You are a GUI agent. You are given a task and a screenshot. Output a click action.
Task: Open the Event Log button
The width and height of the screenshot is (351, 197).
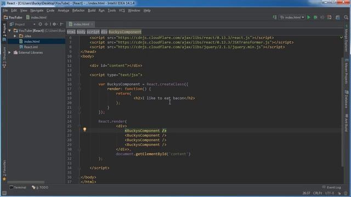pos(331,187)
